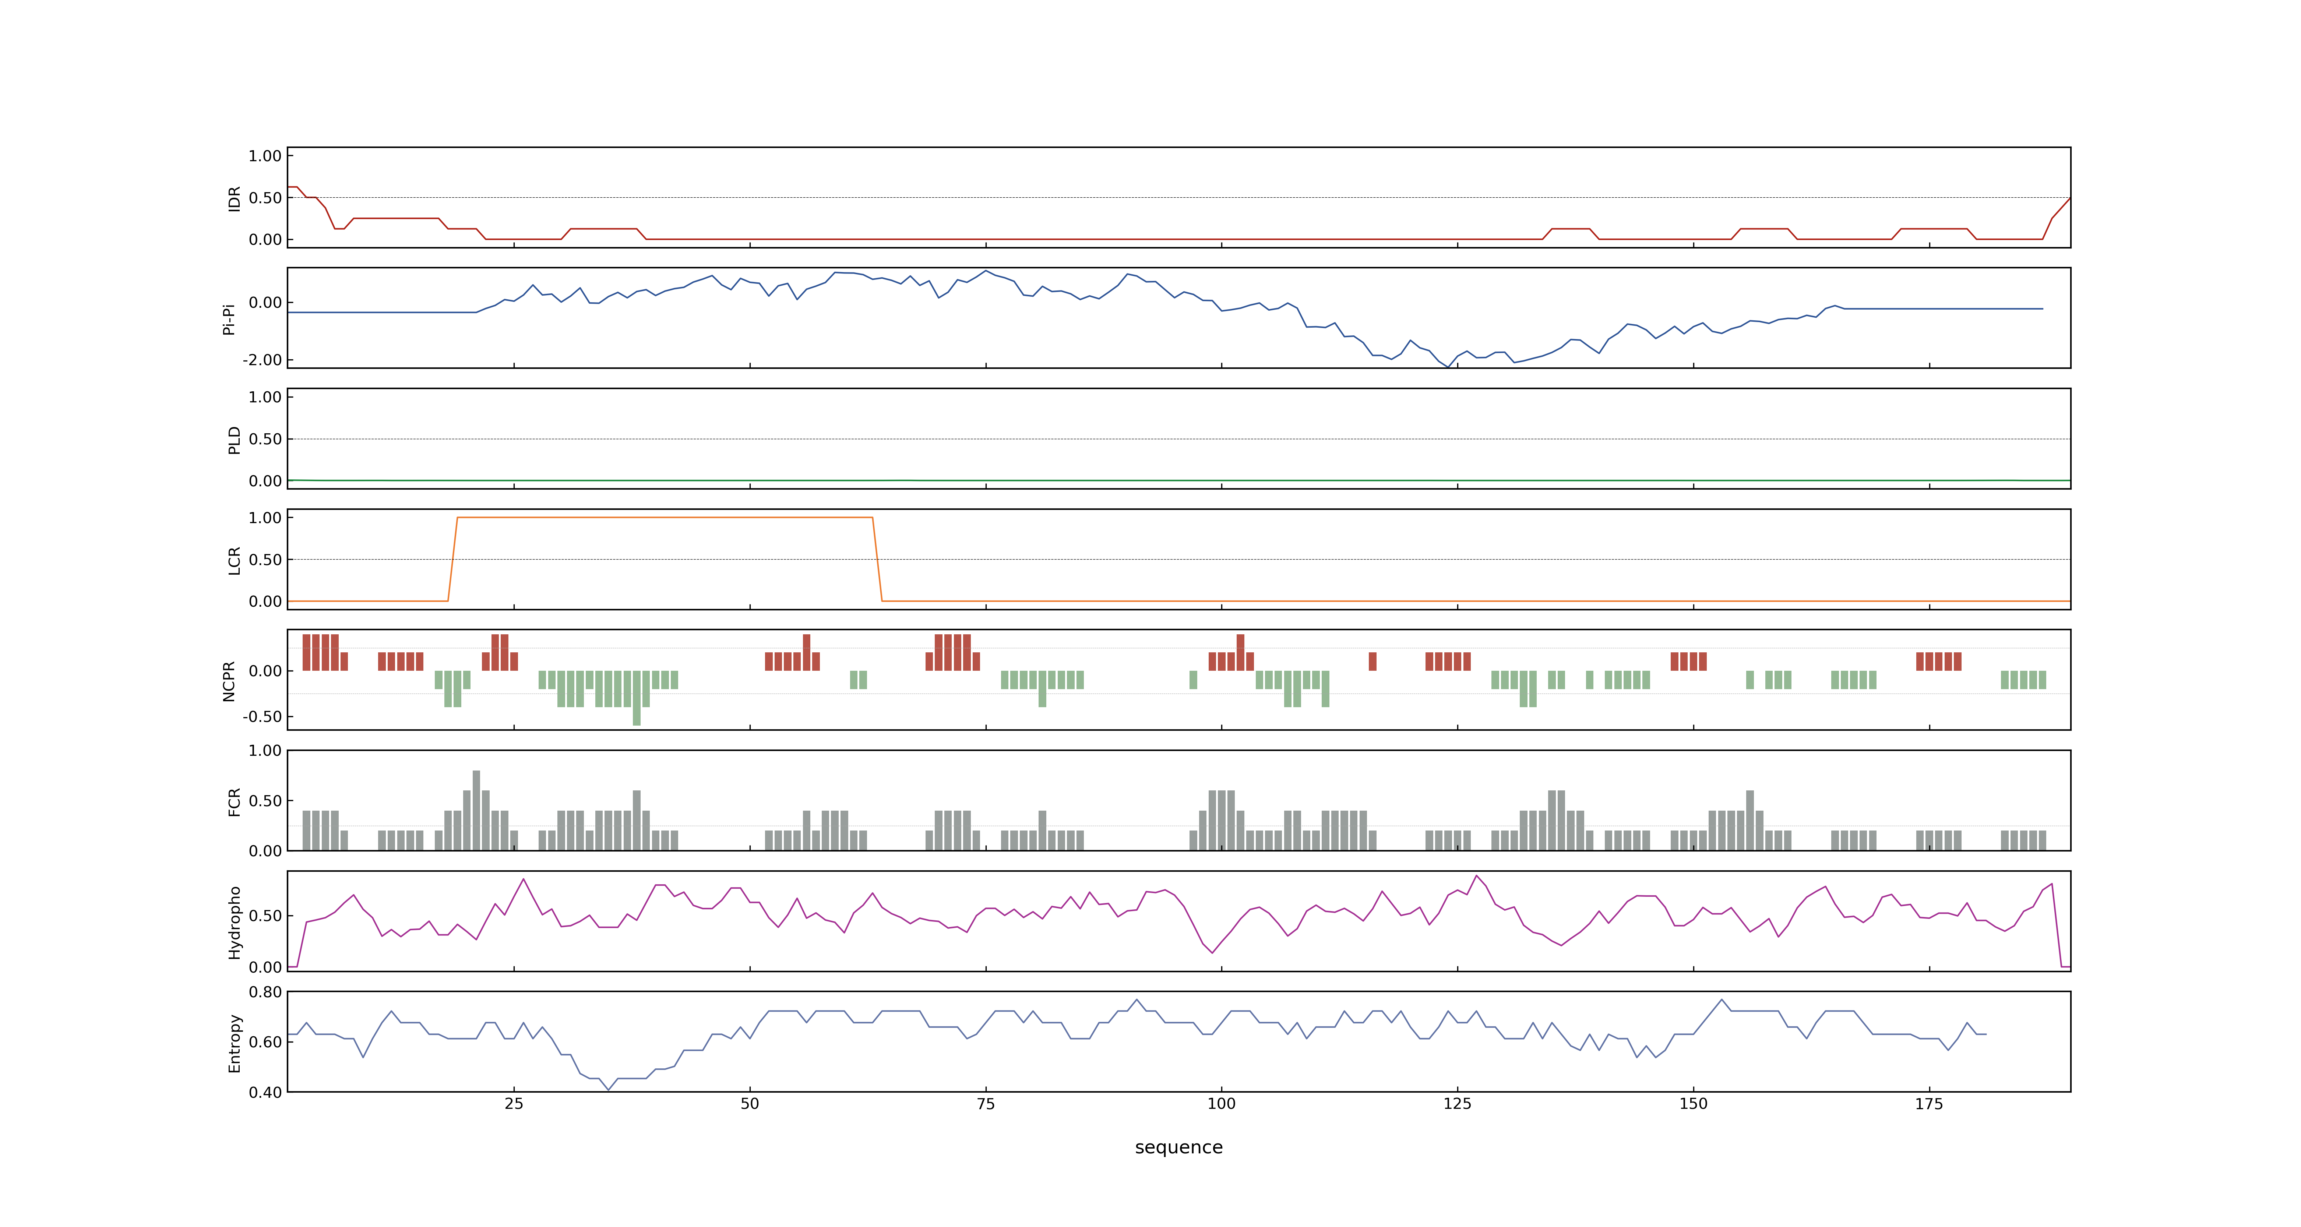Click the Pi-Pi curve minimum near residue 124

[1447, 366]
